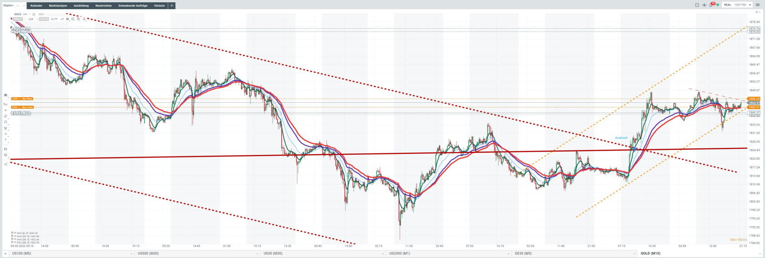Switch to the Ausbildung tab
Screen dimensions: 765x258
tap(81, 5)
